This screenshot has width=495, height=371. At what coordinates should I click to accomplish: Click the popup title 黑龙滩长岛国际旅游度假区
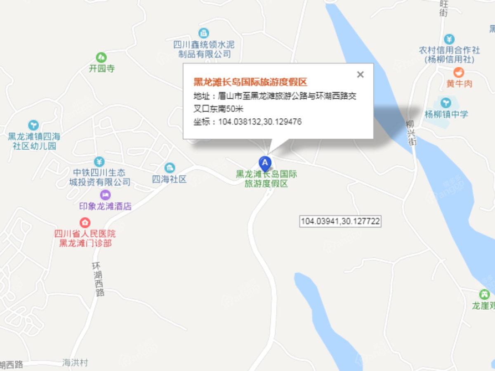tap(251, 82)
